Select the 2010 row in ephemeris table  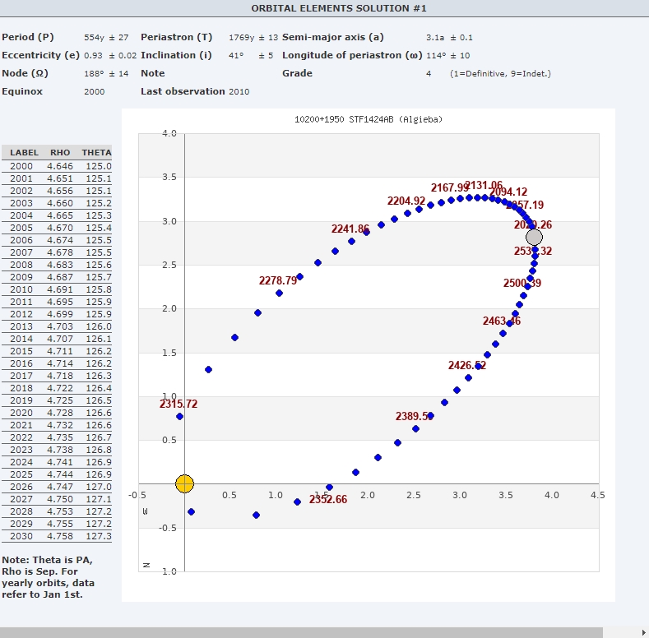(x=58, y=289)
